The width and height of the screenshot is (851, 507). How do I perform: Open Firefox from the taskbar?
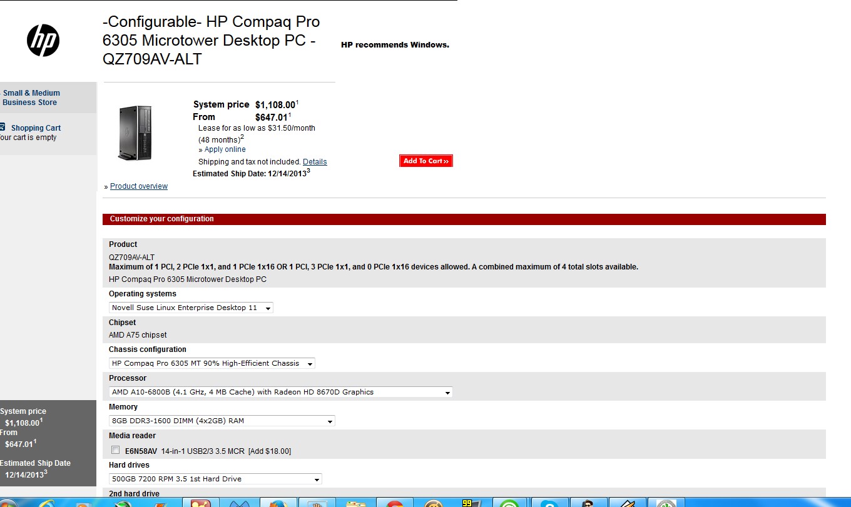pyautogui.click(x=278, y=503)
